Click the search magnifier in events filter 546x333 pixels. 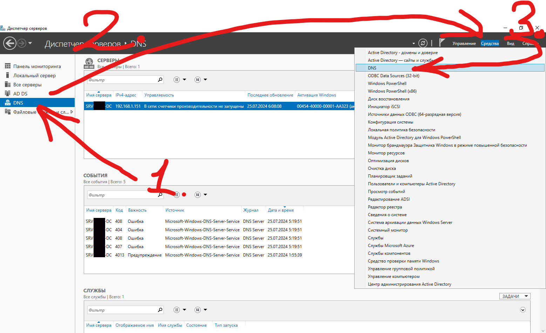click(x=160, y=195)
